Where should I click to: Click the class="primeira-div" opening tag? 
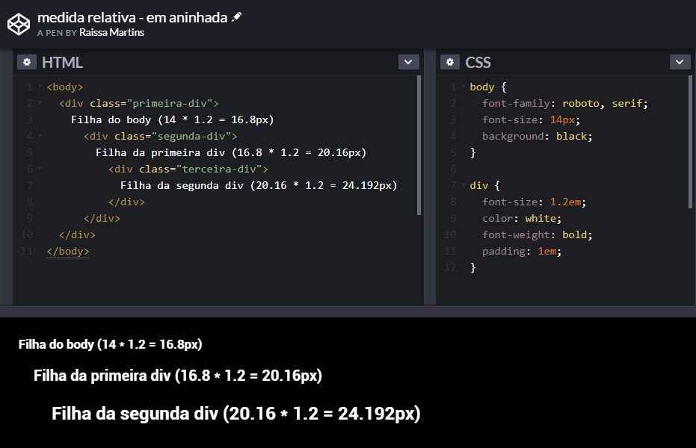[x=139, y=103]
